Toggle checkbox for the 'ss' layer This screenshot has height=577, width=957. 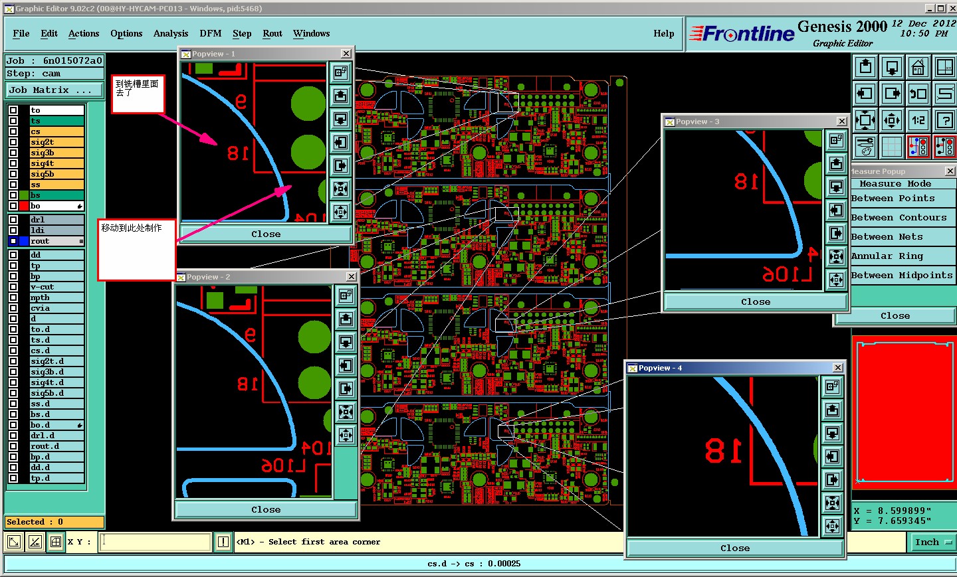(x=13, y=185)
